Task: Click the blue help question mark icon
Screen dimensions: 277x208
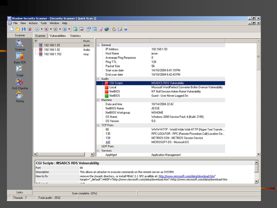Action: (x=126, y=29)
